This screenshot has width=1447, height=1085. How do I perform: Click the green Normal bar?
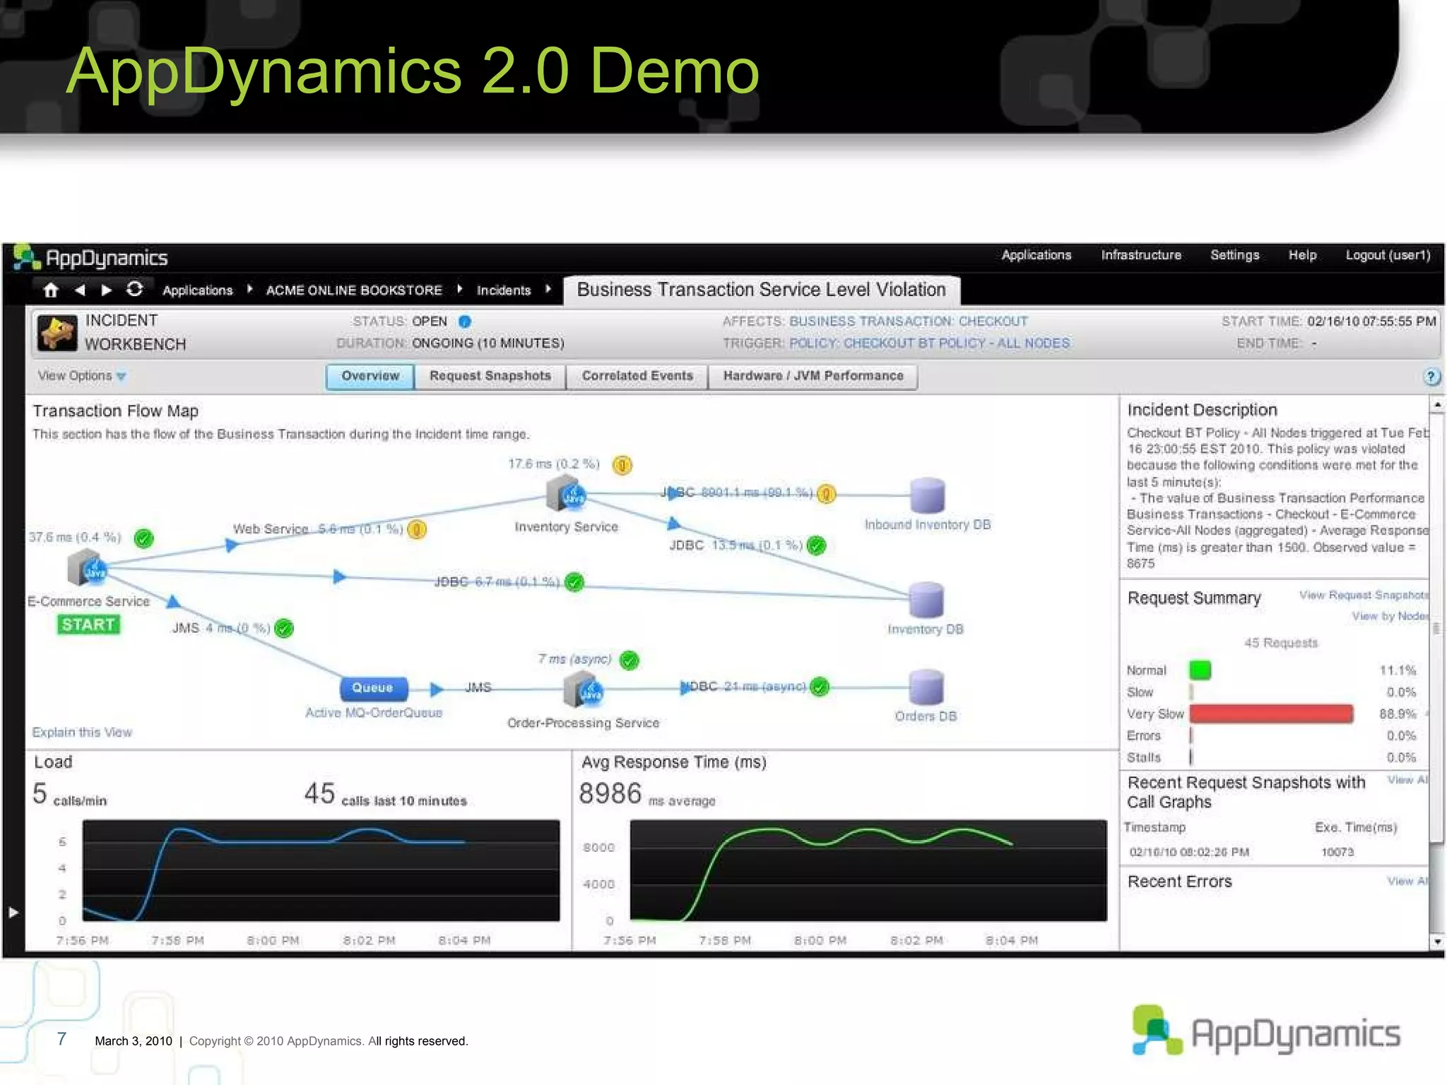coord(1200,670)
